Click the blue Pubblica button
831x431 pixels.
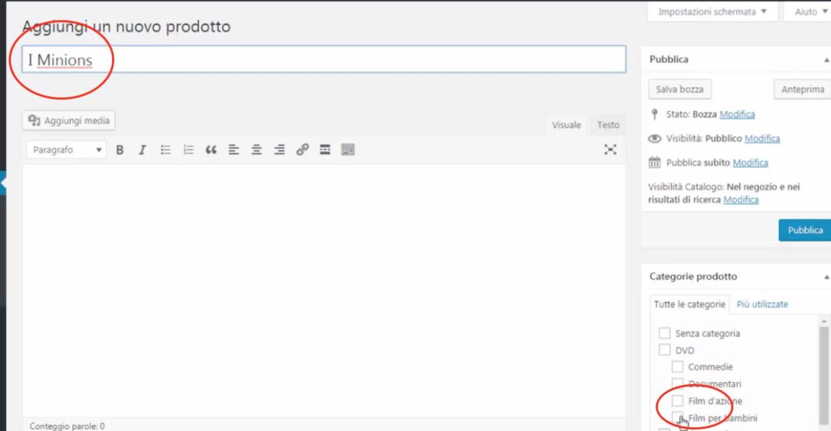pyautogui.click(x=804, y=230)
